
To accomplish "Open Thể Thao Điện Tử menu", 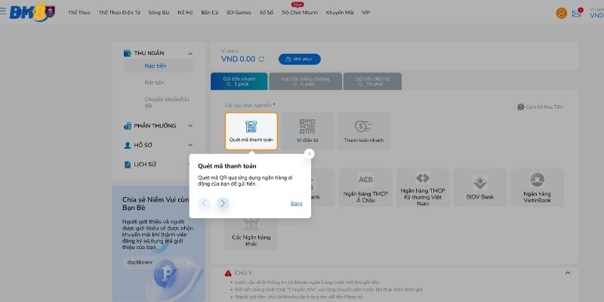I will (x=119, y=12).
